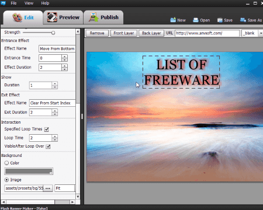Click the panel splitter handle
Screen dimensions: 263x210
[82, 116]
